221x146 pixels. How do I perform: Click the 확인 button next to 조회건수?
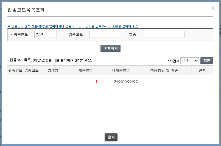click(x=207, y=61)
